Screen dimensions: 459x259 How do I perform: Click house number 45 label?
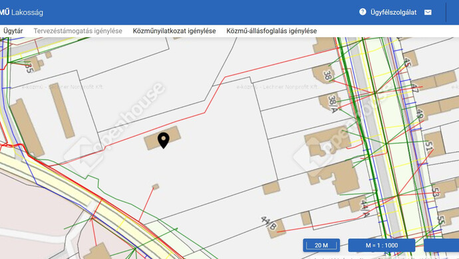pos(408,62)
